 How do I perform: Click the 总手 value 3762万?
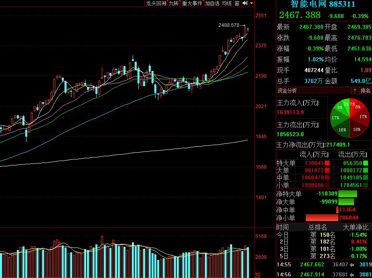point(313,81)
